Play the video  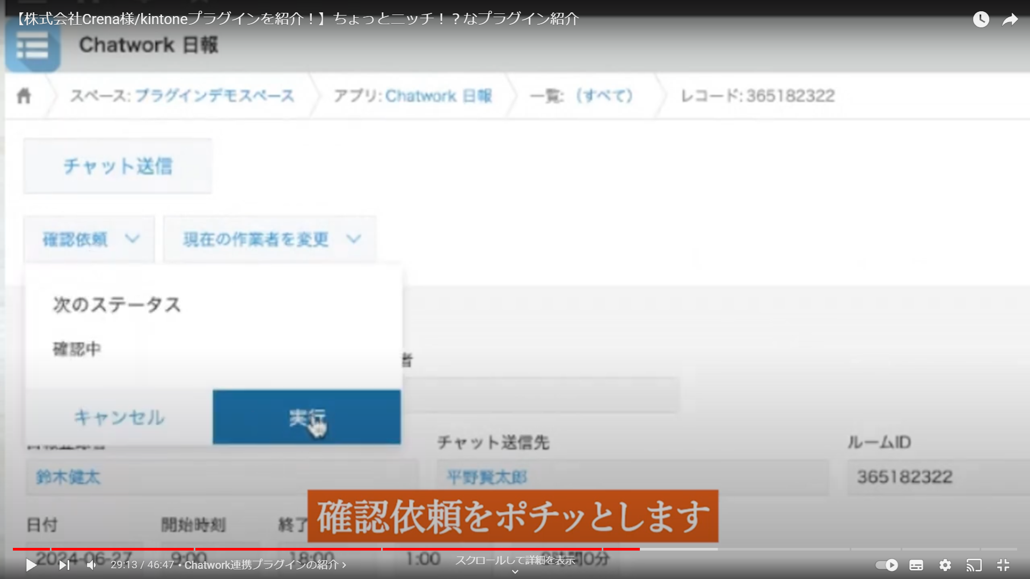tap(31, 565)
